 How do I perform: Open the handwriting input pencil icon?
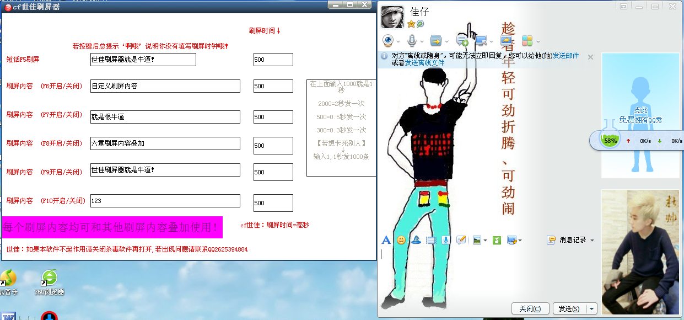click(462, 240)
